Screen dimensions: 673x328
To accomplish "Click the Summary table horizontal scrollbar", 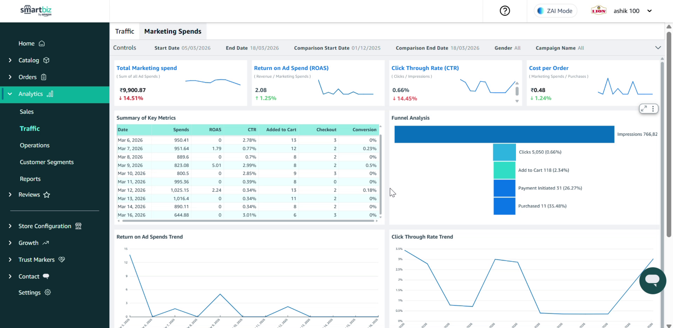I will (x=248, y=221).
